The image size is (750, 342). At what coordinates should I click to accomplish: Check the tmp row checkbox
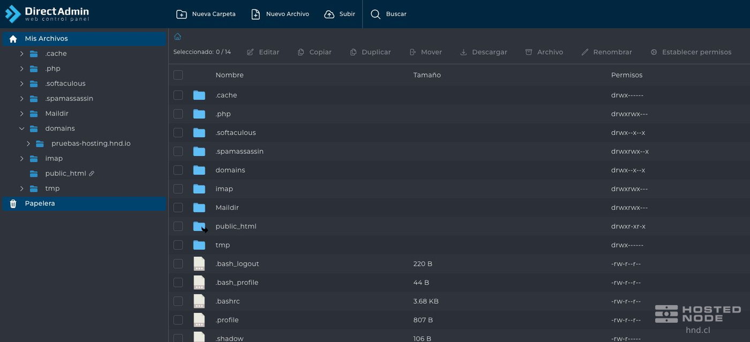pos(178,245)
